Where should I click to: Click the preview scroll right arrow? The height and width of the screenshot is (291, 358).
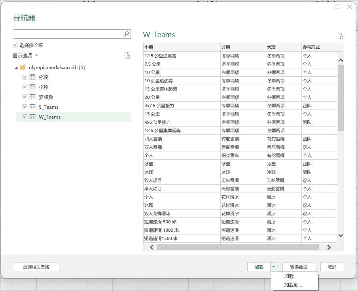point(329,247)
